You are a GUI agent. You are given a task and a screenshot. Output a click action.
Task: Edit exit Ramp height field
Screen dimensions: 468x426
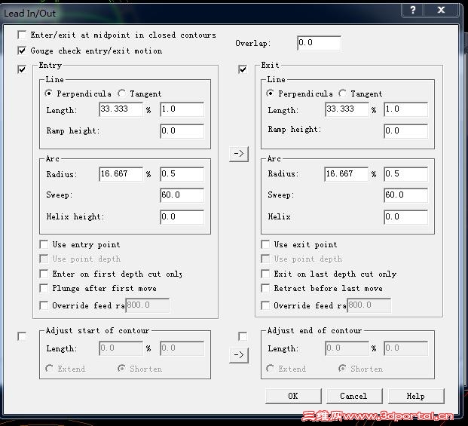tap(406, 131)
